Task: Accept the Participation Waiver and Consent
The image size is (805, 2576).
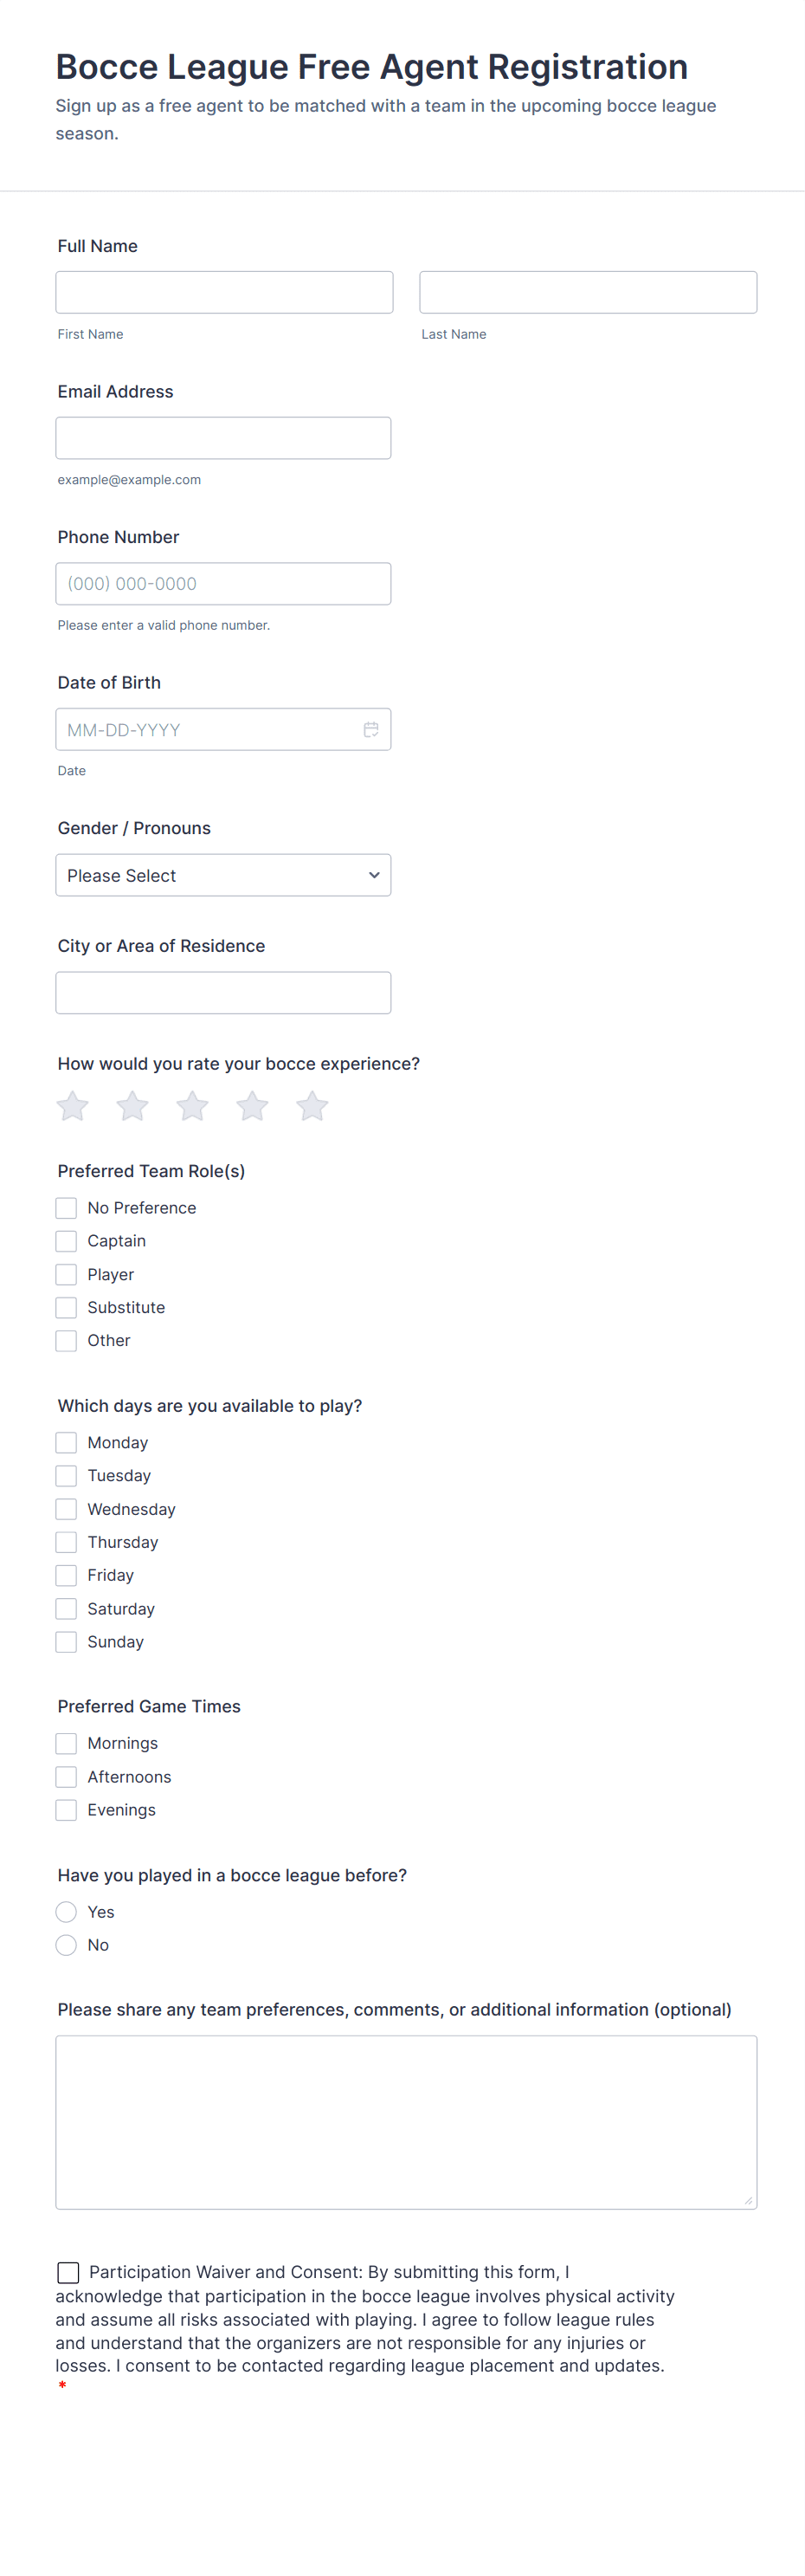Action: click(68, 2272)
